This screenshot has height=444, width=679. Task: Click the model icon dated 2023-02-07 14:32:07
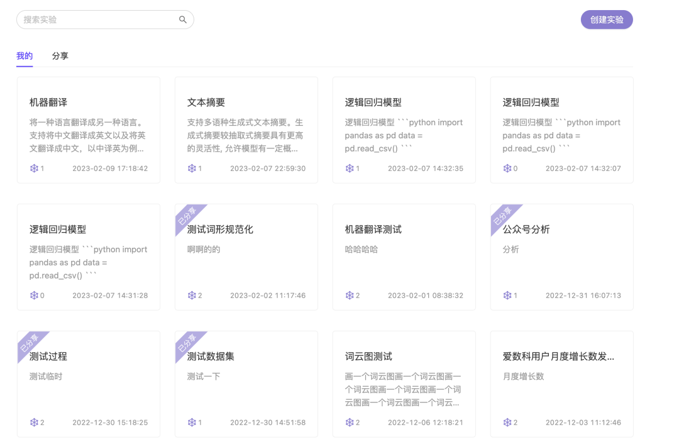tap(507, 168)
